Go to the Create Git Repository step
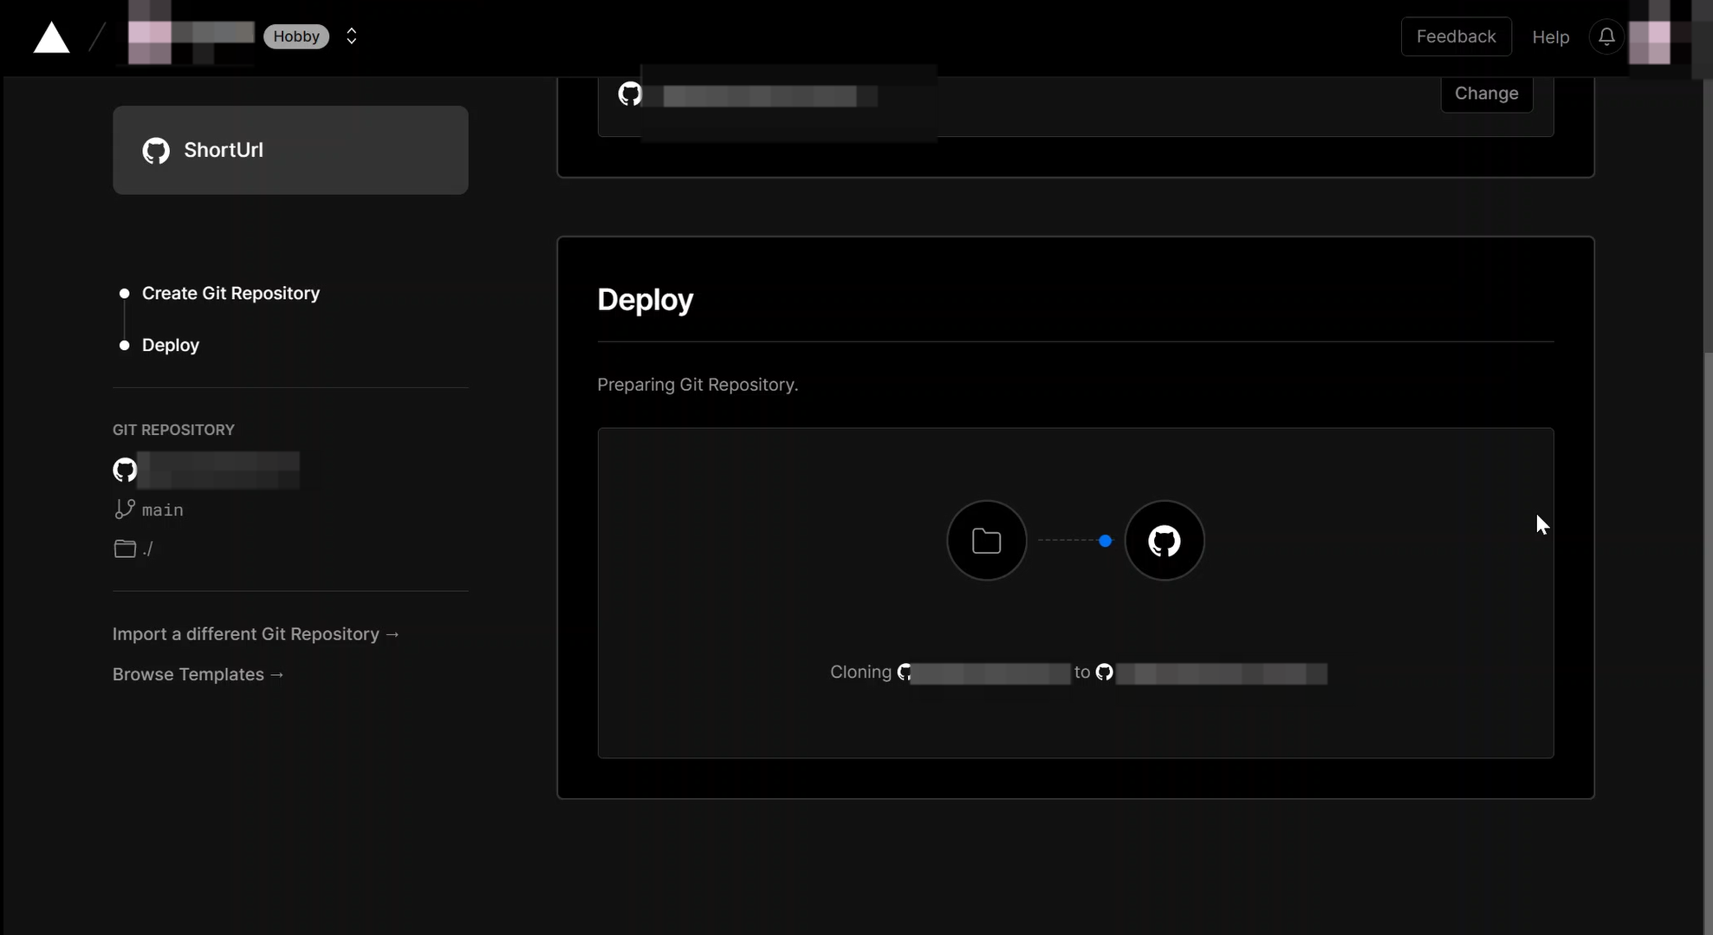The image size is (1713, 935). tap(230, 294)
